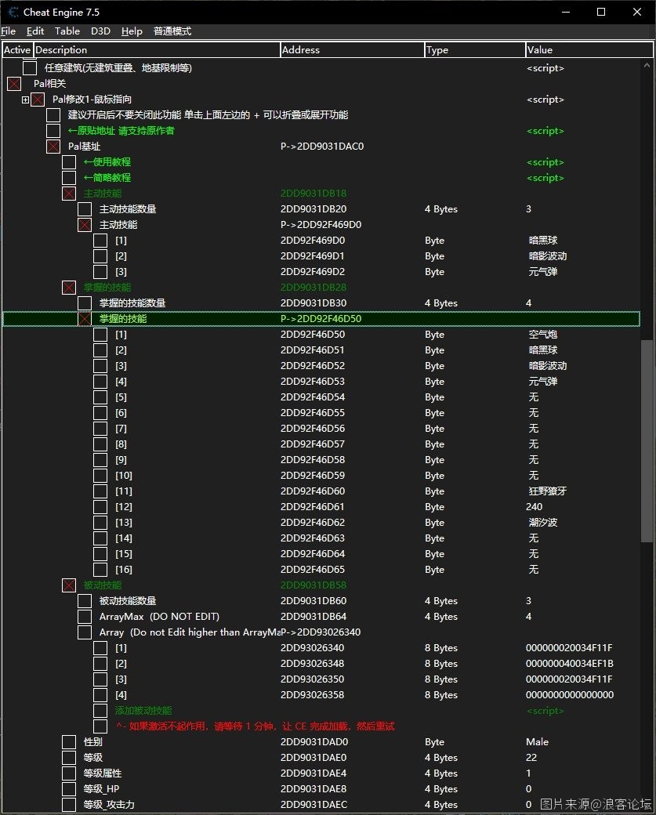The image size is (656, 815).
Task: Sort by the Active column header
Action: tap(18, 50)
